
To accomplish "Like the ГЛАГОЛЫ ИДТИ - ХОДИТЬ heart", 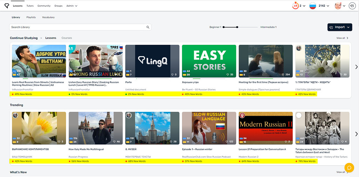I will point(341,75).
